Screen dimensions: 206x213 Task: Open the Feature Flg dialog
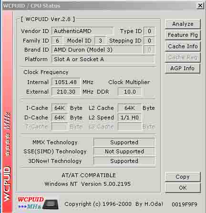coord(183,35)
